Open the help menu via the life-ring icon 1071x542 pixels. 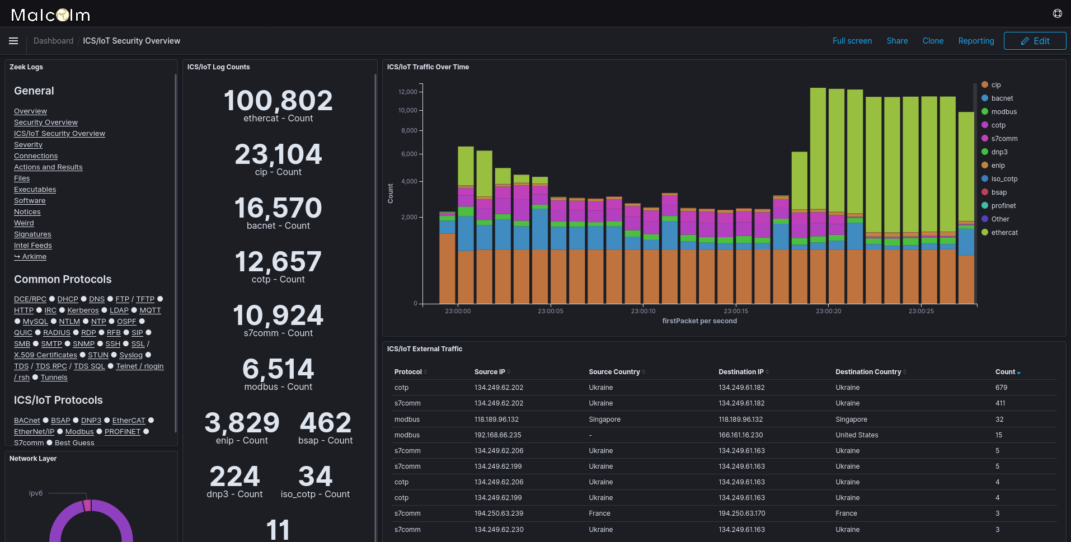1057,13
